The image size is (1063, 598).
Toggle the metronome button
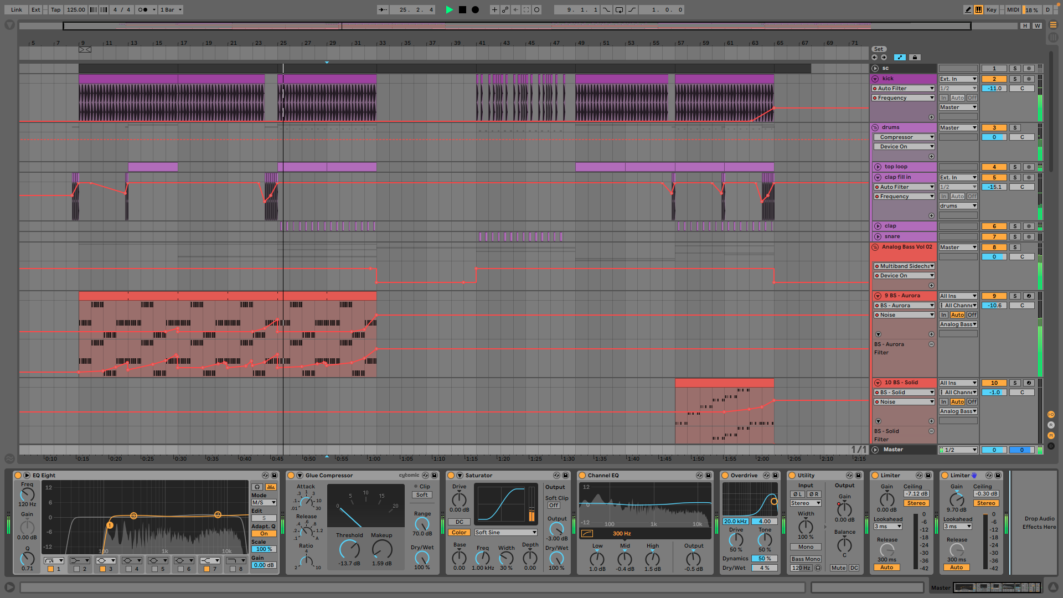point(143,9)
